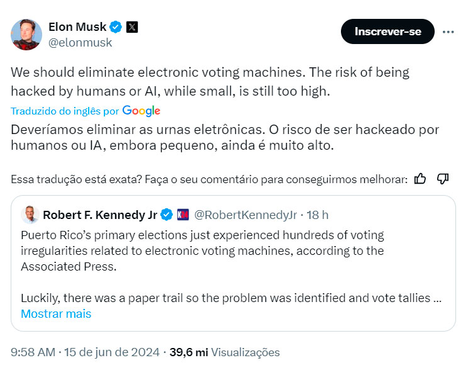
Task: Click Robert F. Kennedy Jr's small avatar
Action: (29, 215)
